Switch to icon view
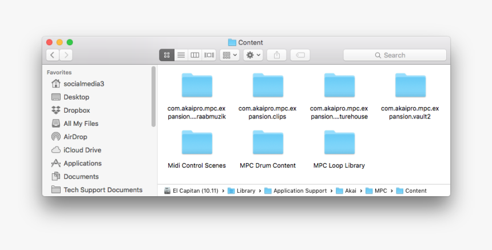Image resolution: width=492 pixels, height=250 pixels. 166,55
